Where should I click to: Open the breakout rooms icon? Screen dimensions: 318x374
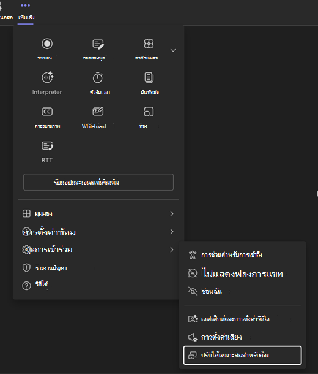point(149,112)
